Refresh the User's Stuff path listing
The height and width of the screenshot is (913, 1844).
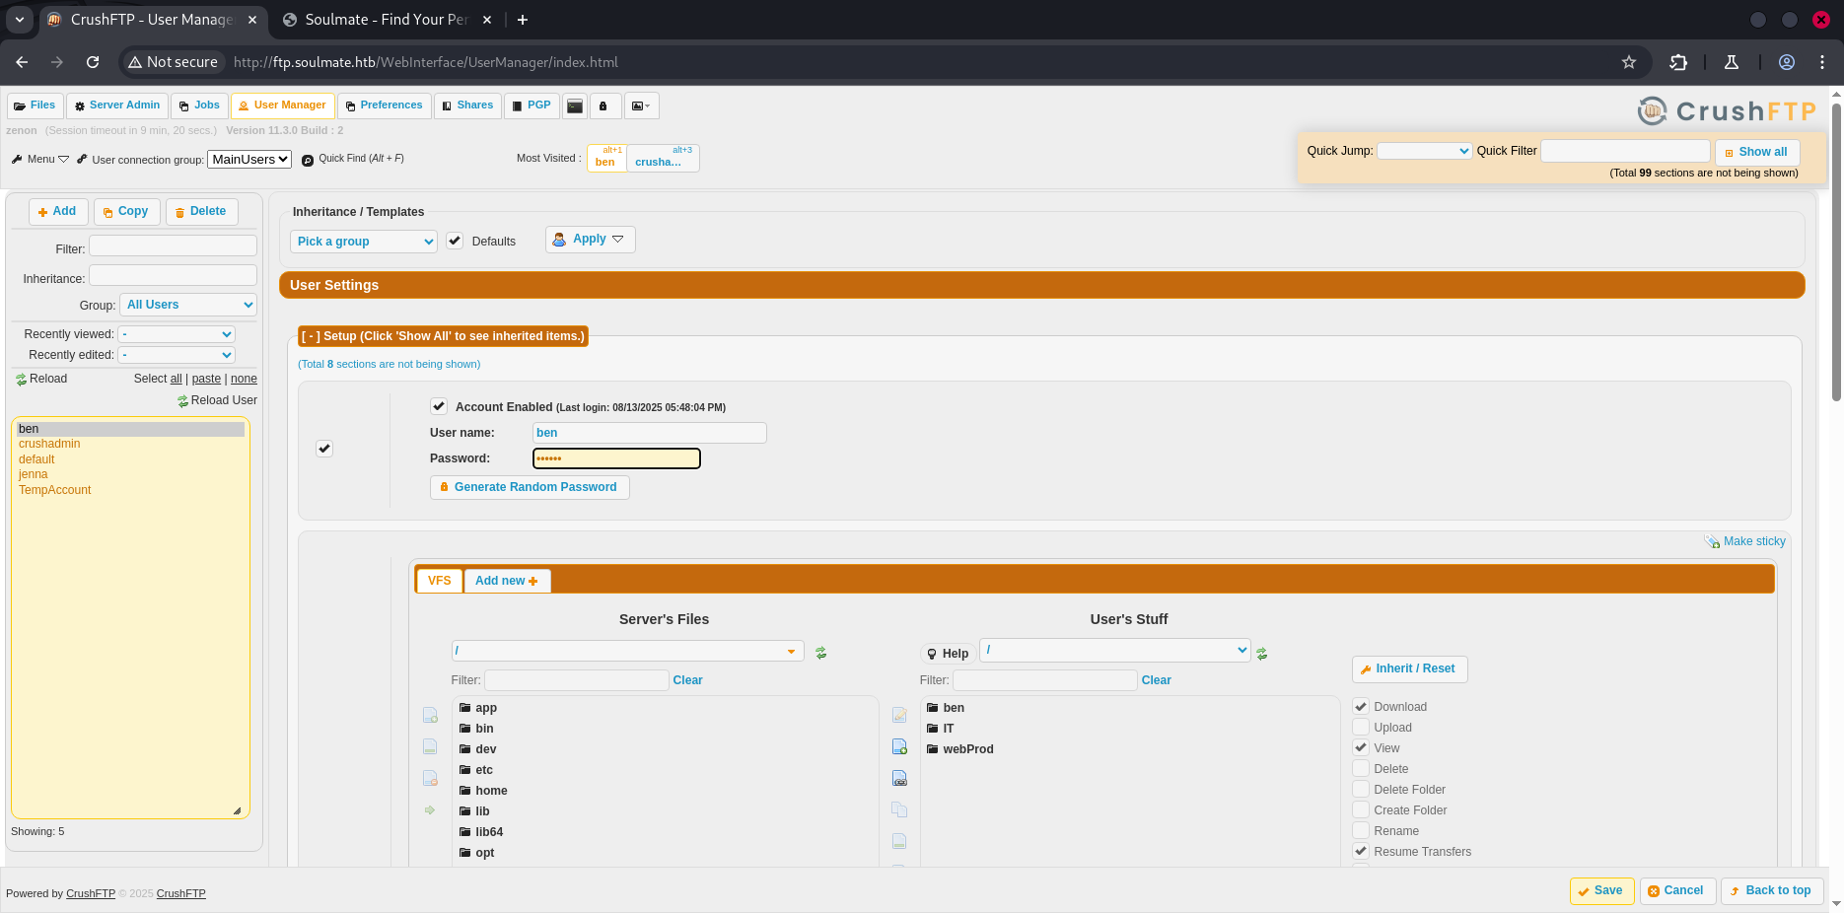(1261, 653)
